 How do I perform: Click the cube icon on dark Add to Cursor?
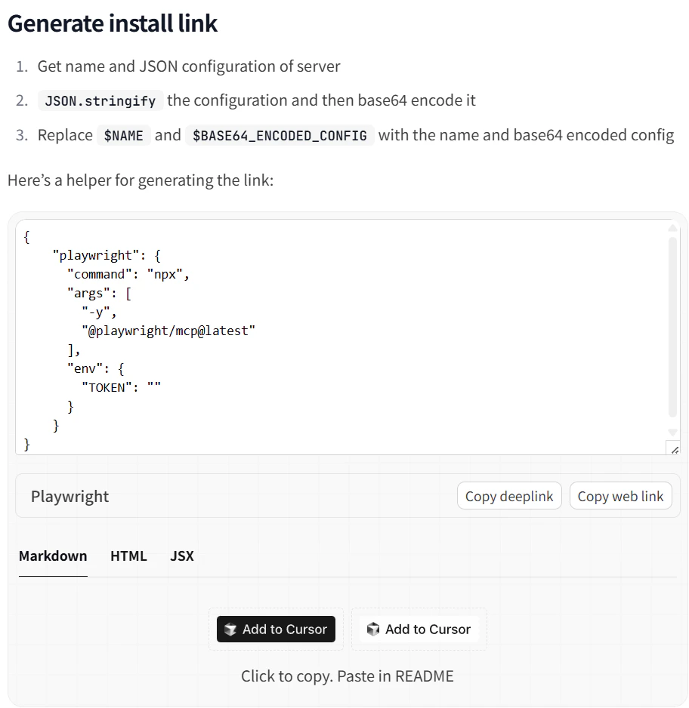click(x=230, y=629)
